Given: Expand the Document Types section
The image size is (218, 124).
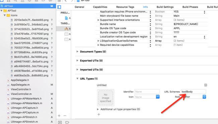Looking at the screenshot, I should pyautogui.click(x=77, y=51).
